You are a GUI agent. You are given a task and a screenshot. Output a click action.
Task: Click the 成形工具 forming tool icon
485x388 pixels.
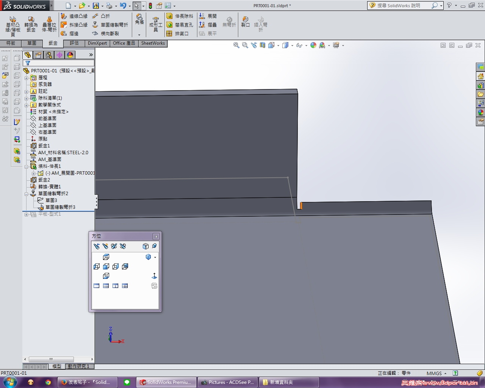[x=155, y=20]
